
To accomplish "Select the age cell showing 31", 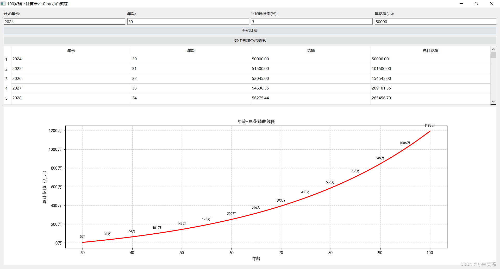I will (191, 69).
